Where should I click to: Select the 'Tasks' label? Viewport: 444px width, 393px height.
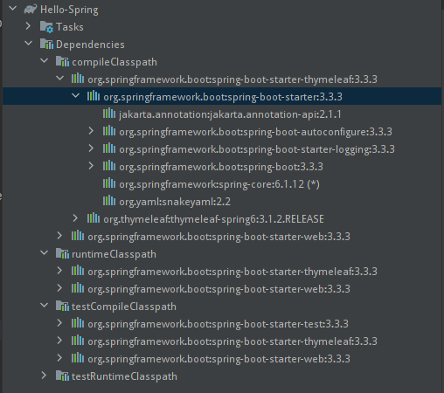coord(70,27)
